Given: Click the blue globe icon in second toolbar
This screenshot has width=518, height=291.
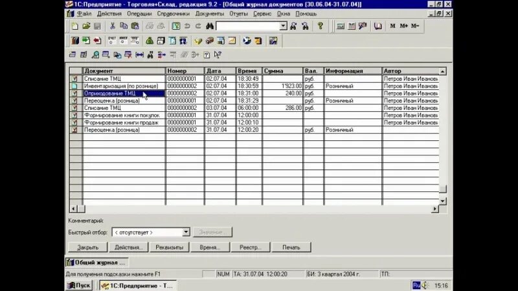Looking at the screenshot, I should [247, 41].
